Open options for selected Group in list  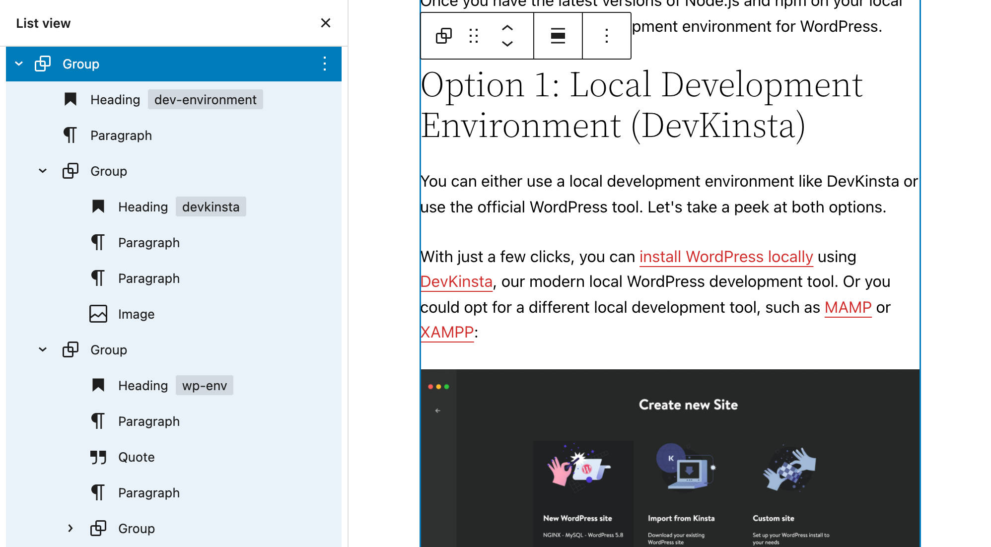click(325, 64)
